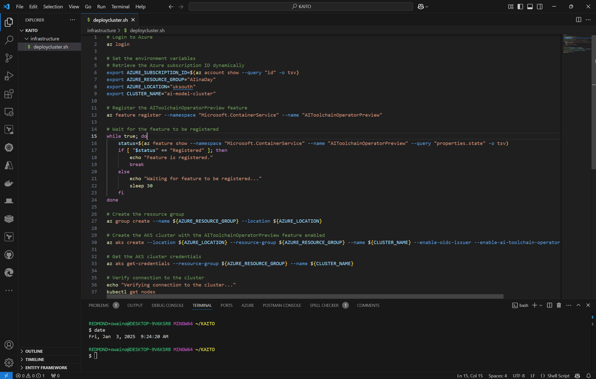Click Spaces: 4 indentation setting
The image size is (596, 379).
pos(498,375)
